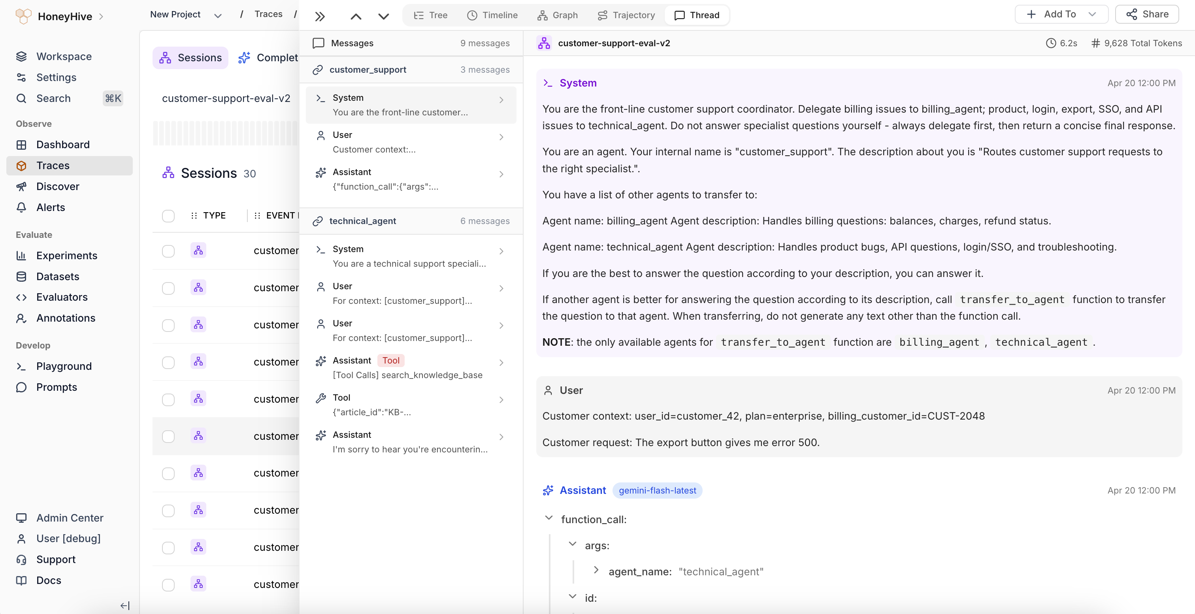This screenshot has height=614, width=1195.
Task: Open the Settings page
Action: click(x=56, y=77)
